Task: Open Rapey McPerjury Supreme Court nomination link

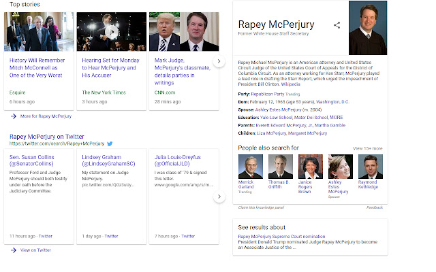Action: point(281,237)
